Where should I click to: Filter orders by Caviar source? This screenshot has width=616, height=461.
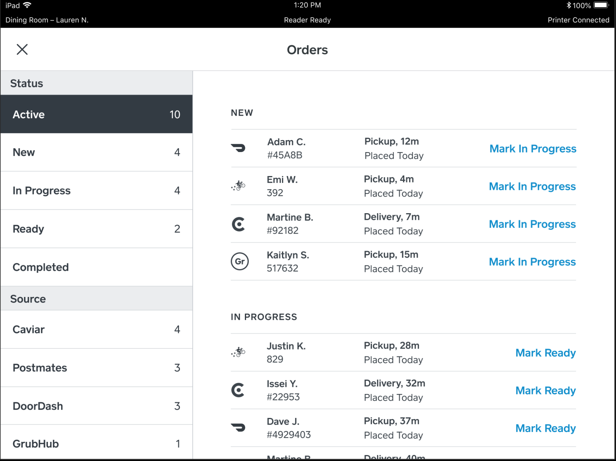coord(96,330)
